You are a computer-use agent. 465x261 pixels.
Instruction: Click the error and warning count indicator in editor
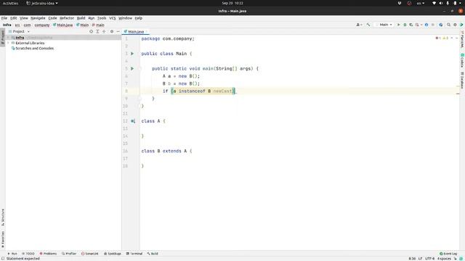(x=442, y=38)
